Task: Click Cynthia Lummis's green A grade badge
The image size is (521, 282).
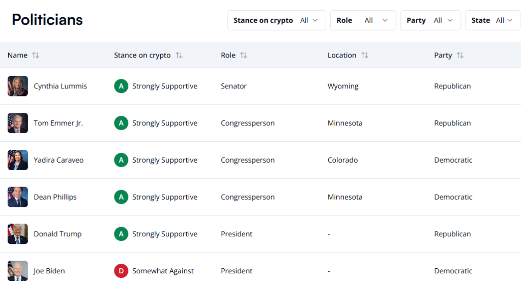Action: pos(121,86)
